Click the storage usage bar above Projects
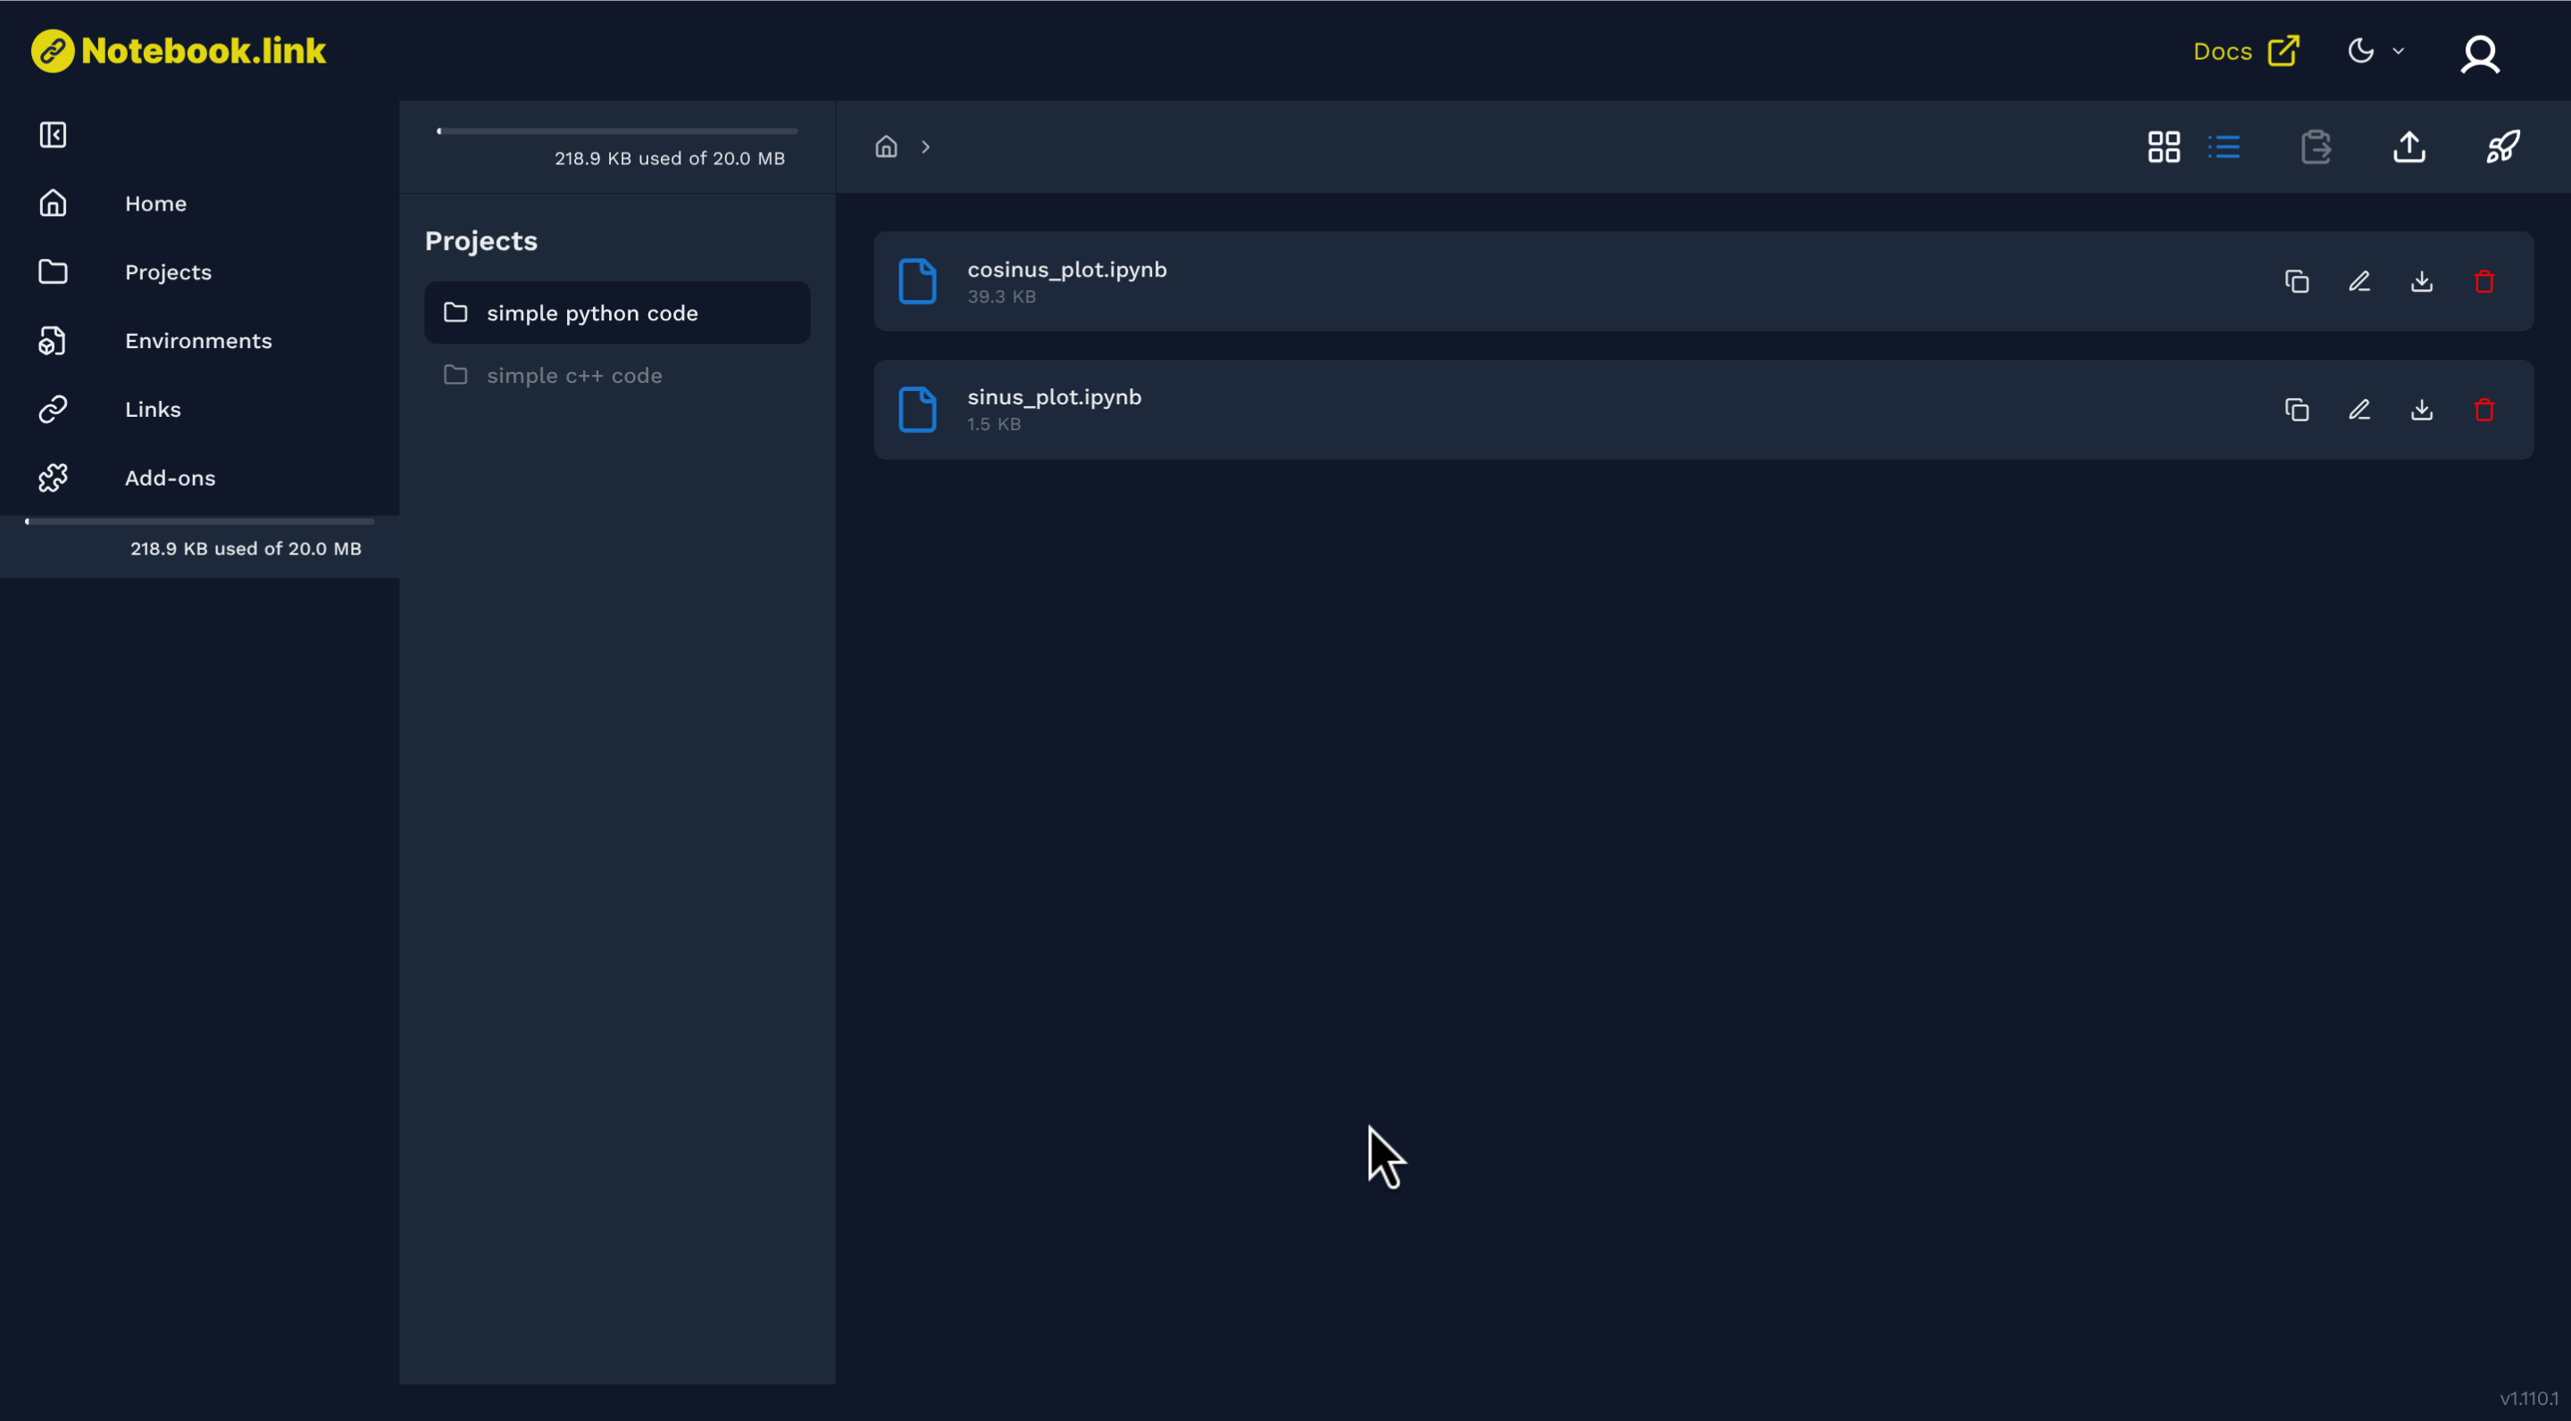The image size is (2571, 1421). [x=617, y=130]
